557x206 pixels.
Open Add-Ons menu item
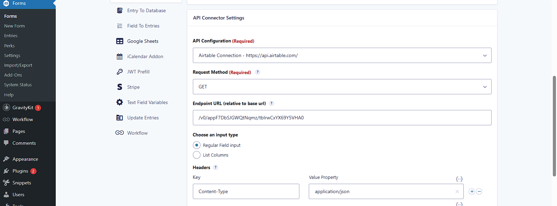coord(13,75)
